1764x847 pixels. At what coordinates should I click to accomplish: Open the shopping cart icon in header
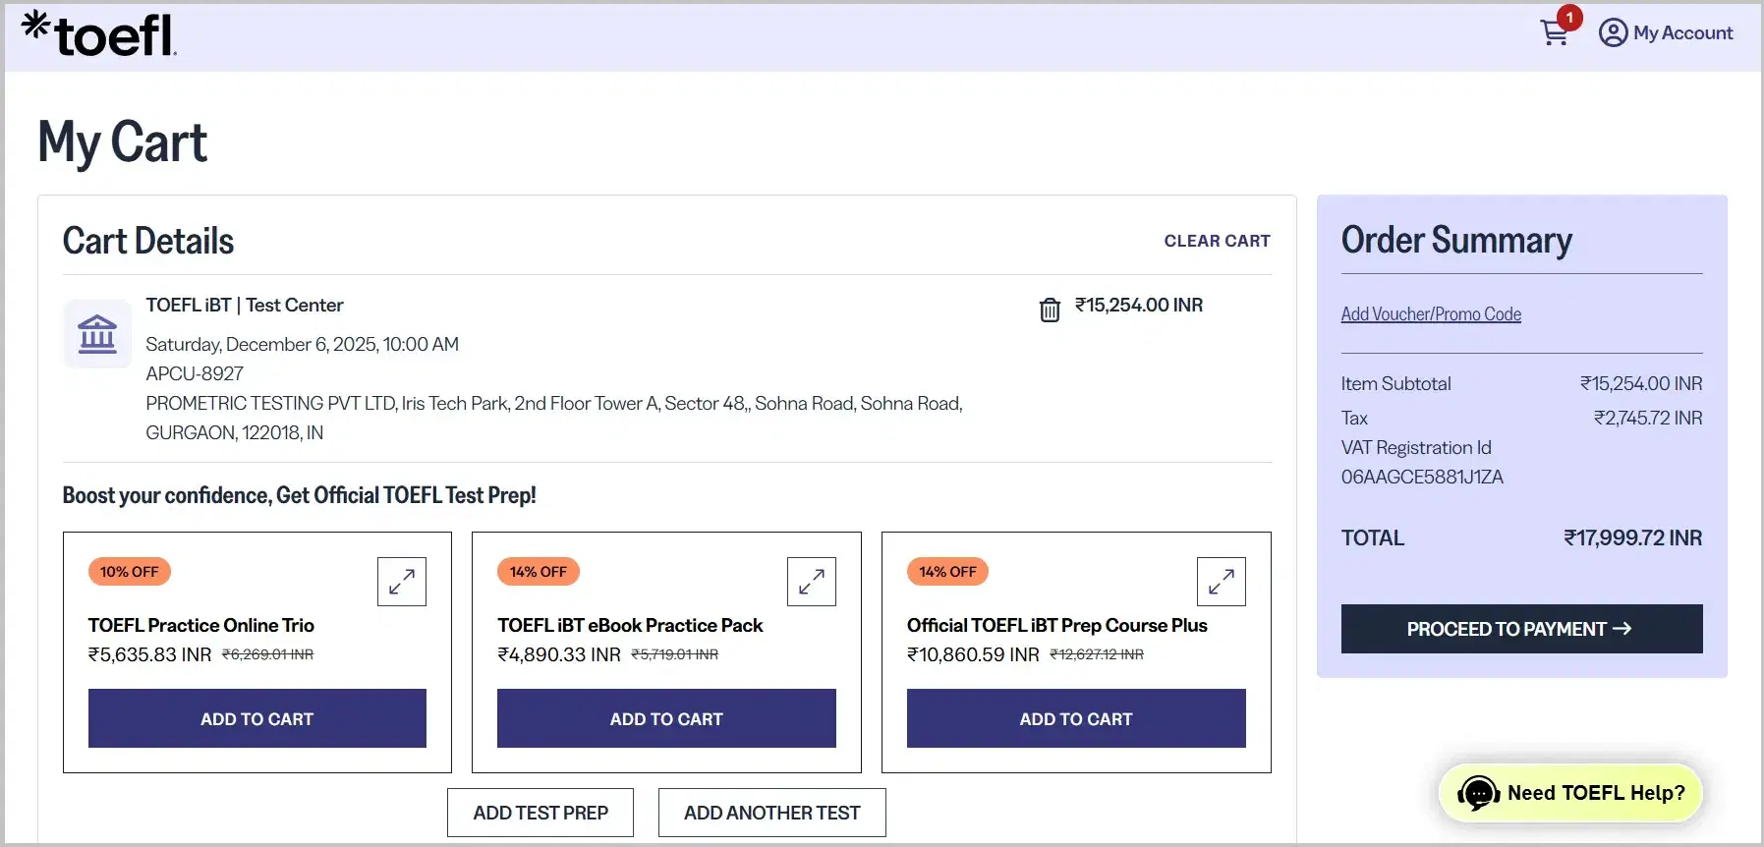(x=1554, y=33)
